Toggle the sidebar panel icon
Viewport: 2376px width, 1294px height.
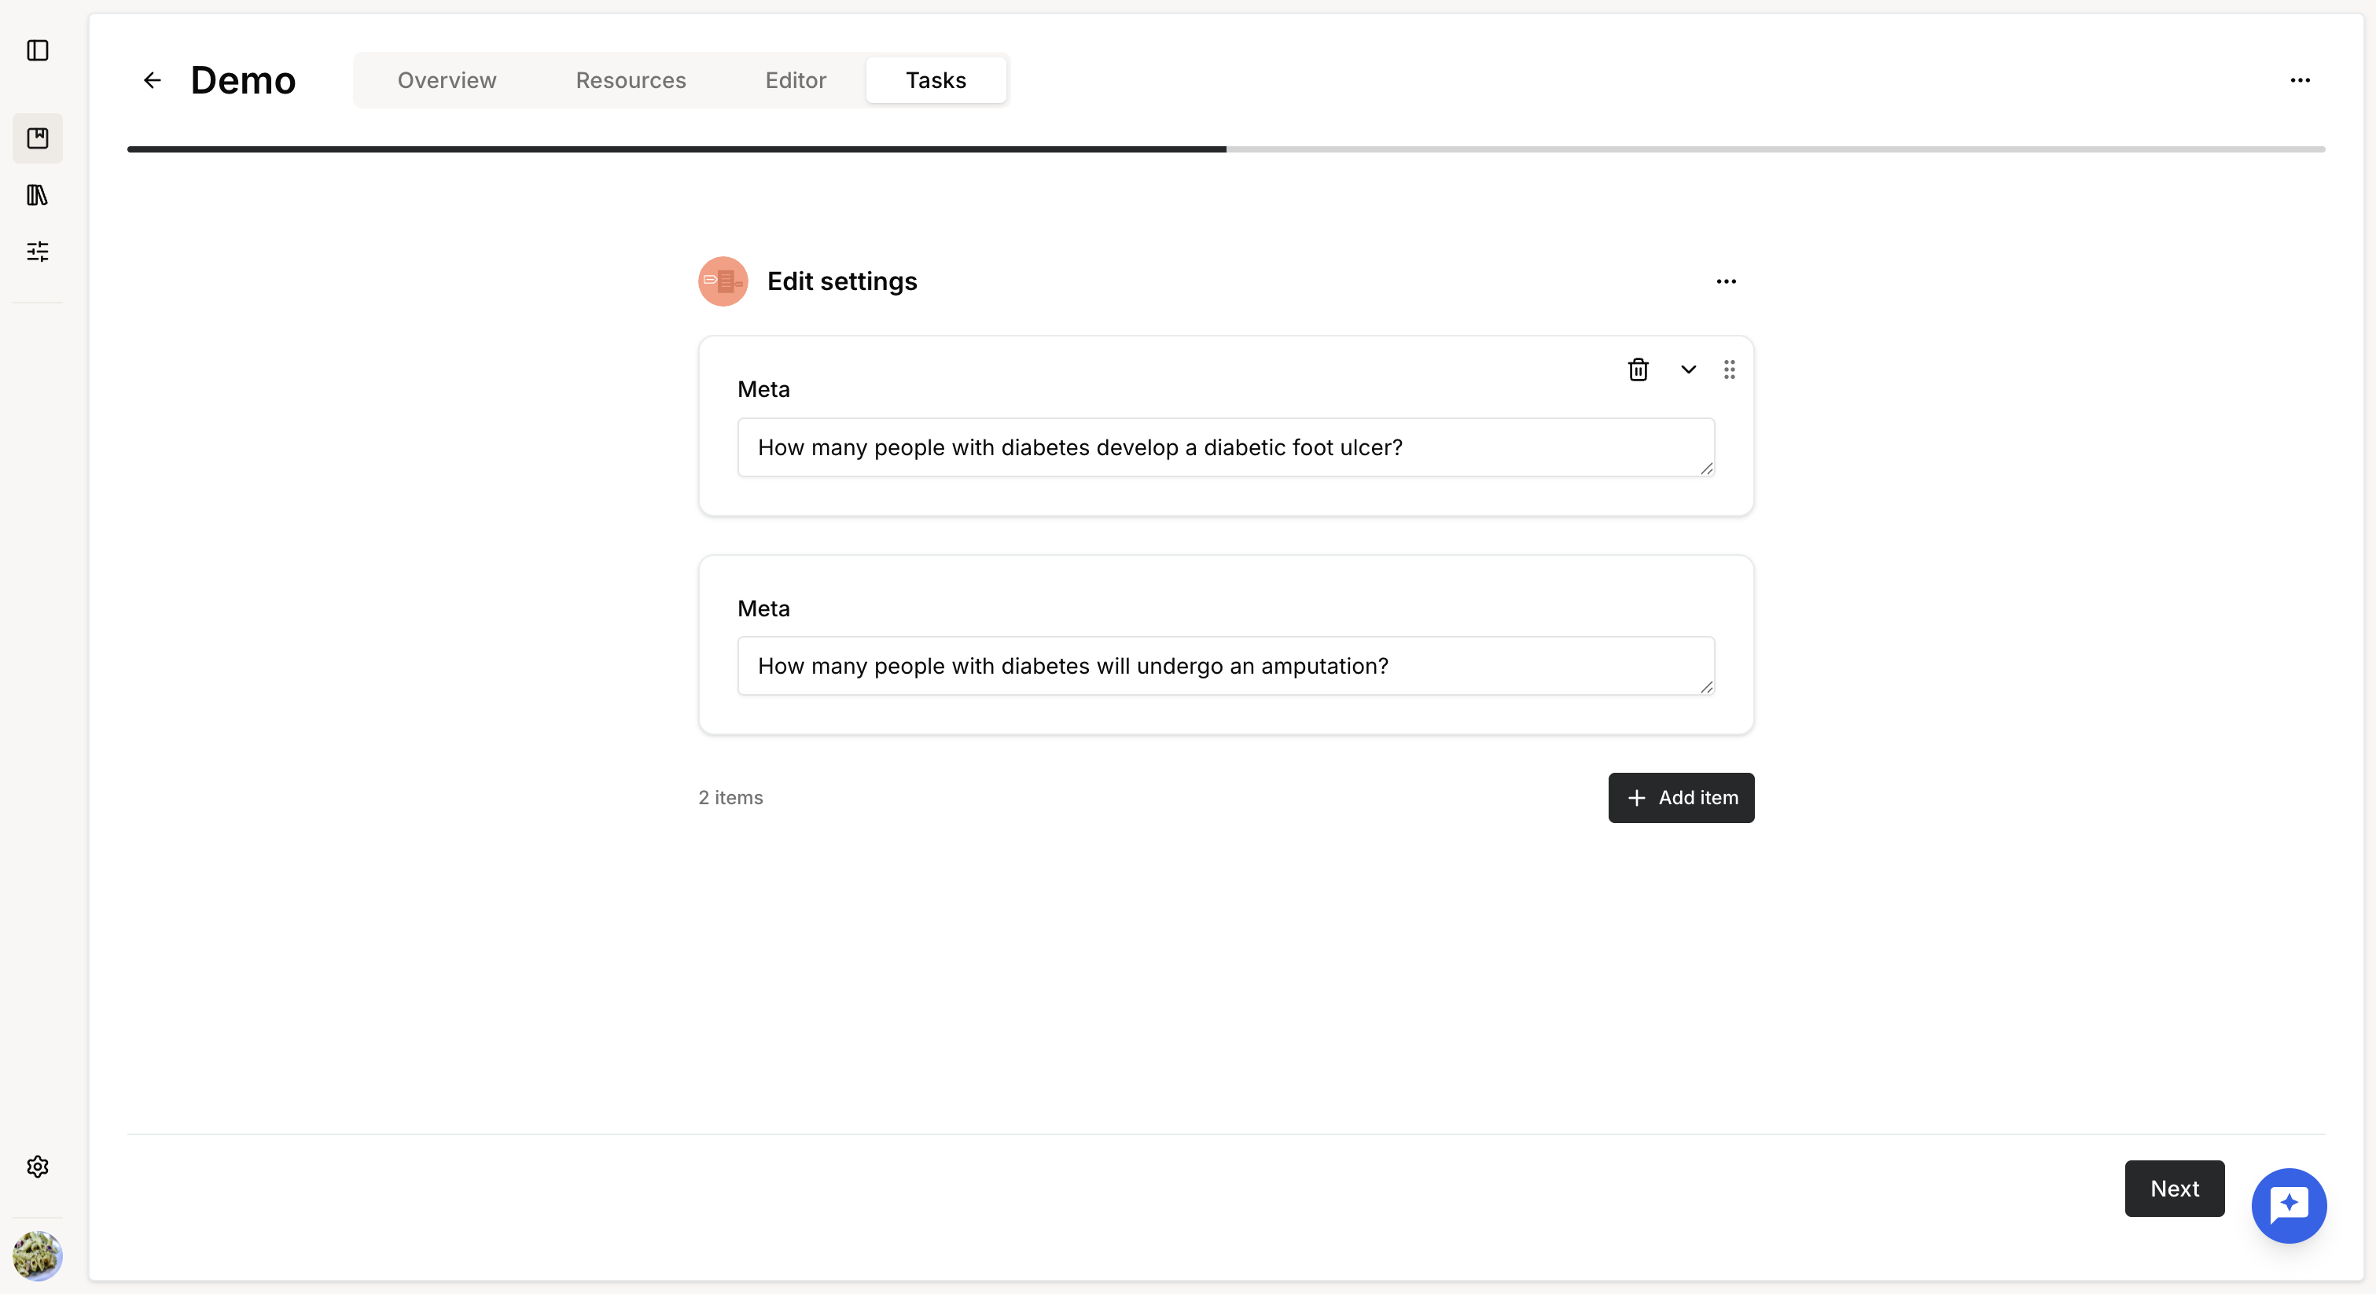click(38, 51)
